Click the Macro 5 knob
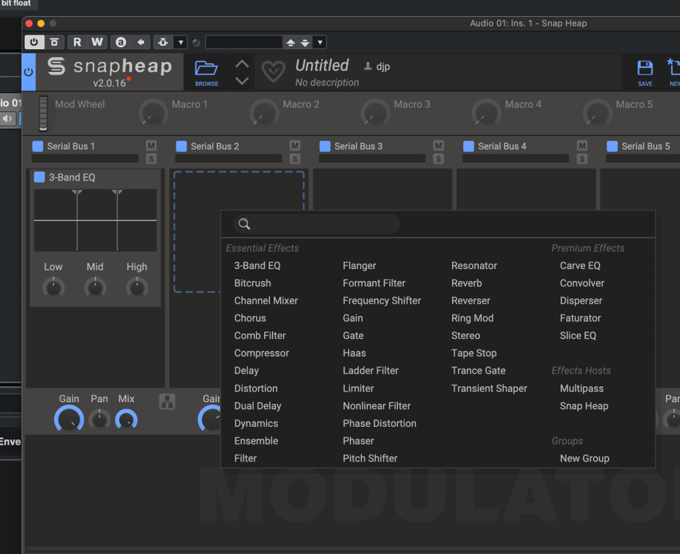 (x=597, y=113)
